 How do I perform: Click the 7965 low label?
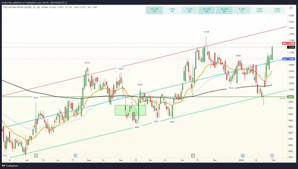point(5,155)
